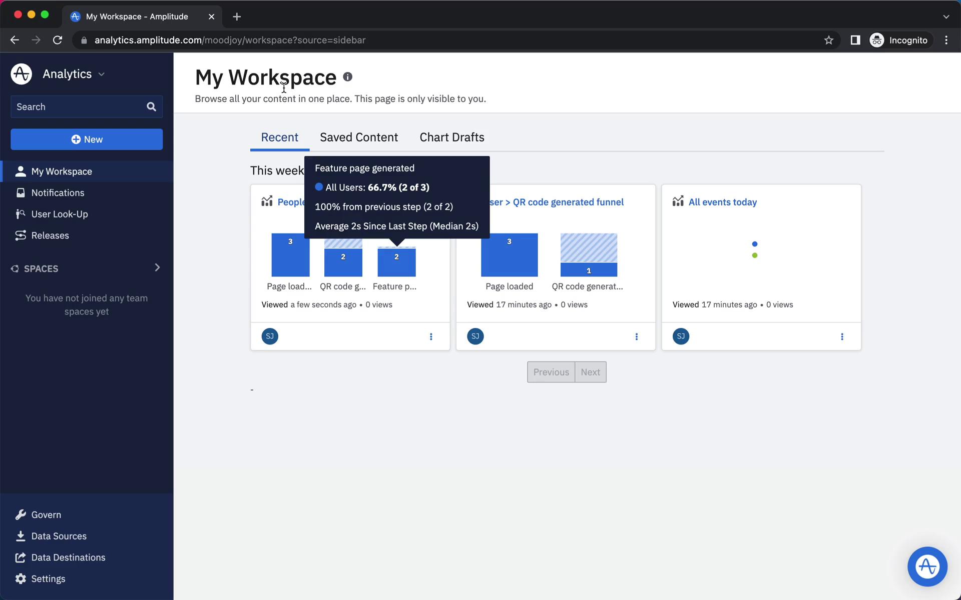Screen dimensions: 961x600
Task: Click the three-dot menu on first chart
Action: 431,336
